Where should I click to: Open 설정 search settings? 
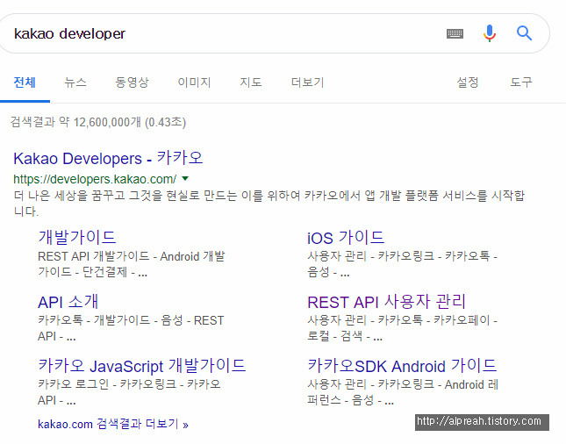tap(468, 82)
